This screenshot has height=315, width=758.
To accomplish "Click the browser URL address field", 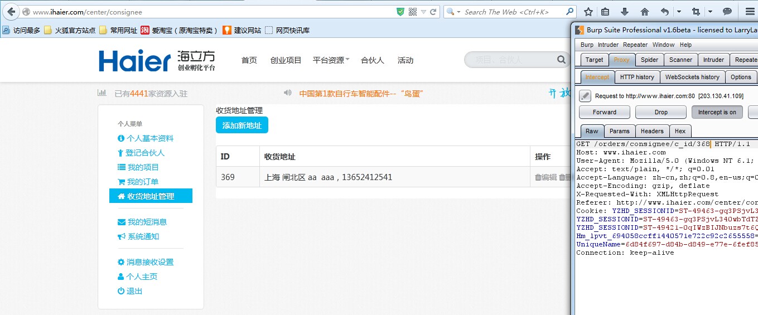I will pos(212,12).
